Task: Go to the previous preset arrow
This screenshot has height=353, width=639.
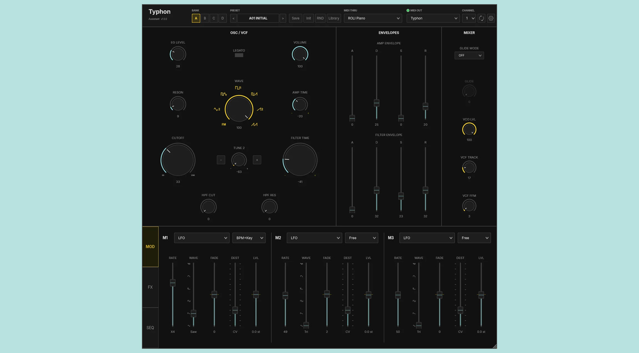Action: tap(234, 18)
